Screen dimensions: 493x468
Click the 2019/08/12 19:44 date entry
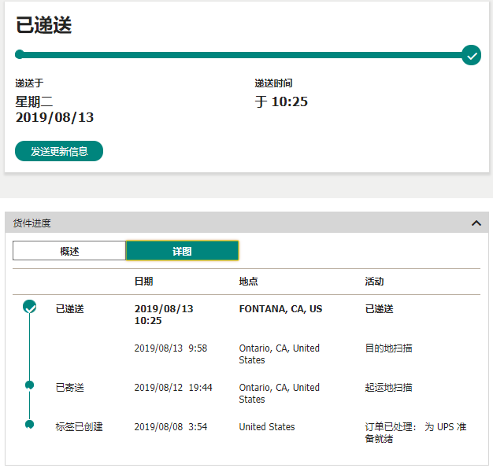tap(172, 387)
